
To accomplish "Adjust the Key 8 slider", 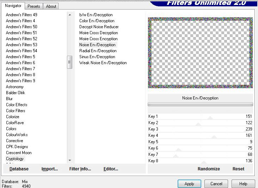I will (x=200, y=161).
